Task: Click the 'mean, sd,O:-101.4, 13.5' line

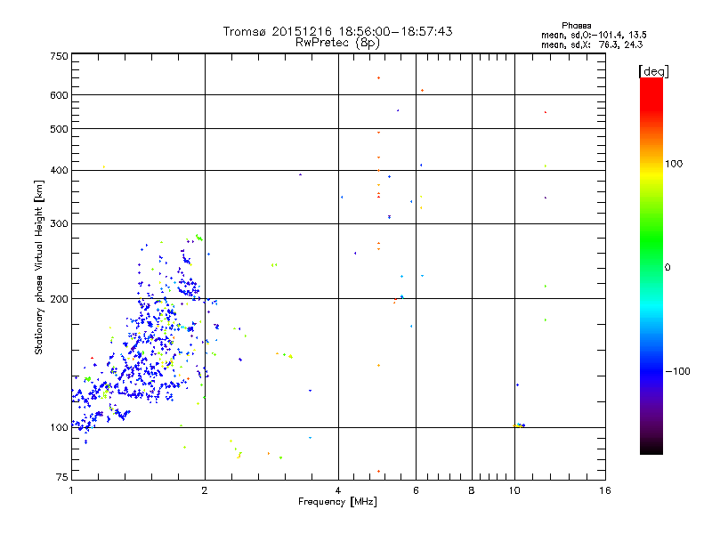Action: [x=594, y=35]
